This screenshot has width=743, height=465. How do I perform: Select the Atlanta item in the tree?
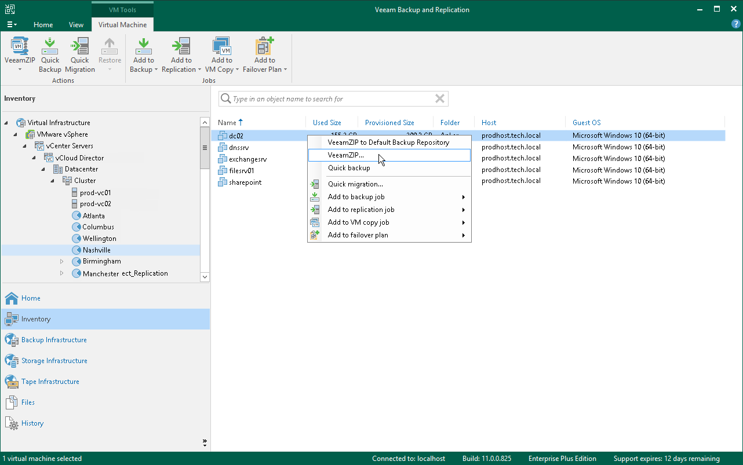click(x=93, y=215)
